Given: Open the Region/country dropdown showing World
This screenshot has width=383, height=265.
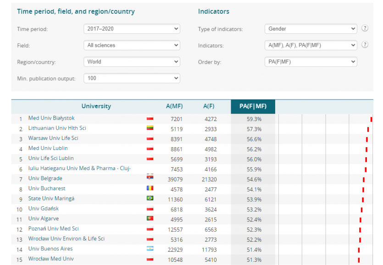Looking at the screenshot, I should (132, 61).
